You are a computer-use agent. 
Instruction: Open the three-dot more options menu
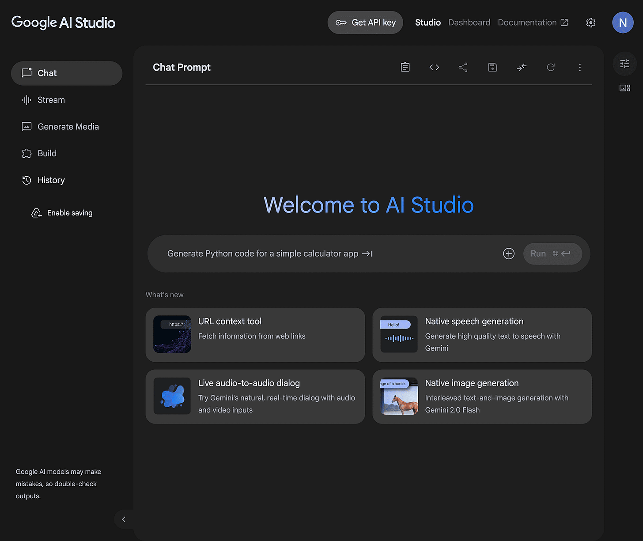[x=580, y=67]
